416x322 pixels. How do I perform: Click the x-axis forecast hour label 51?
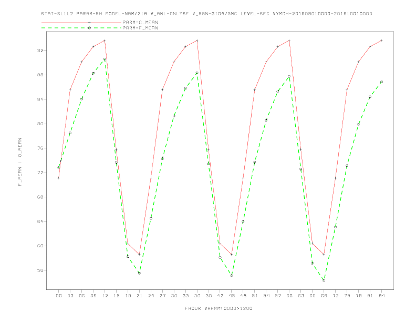255,296
